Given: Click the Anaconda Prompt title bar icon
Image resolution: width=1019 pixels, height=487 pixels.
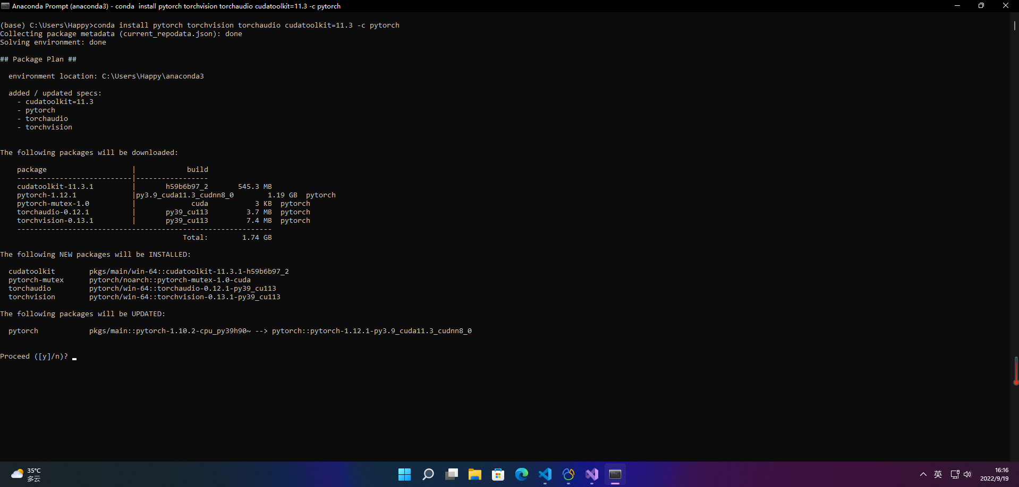Looking at the screenshot, I should pos(5,6).
